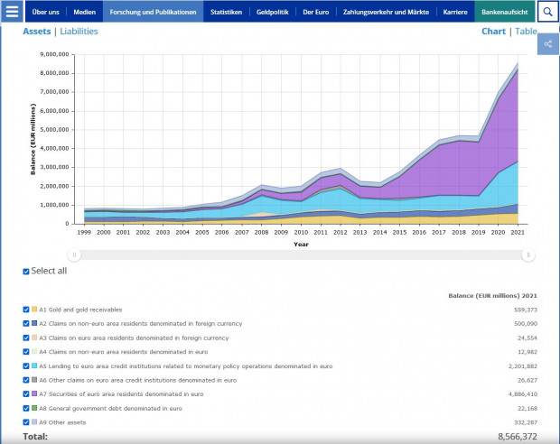This screenshot has height=444, width=560.
Task: Click the right year-range slider handle
Action: (527, 255)
